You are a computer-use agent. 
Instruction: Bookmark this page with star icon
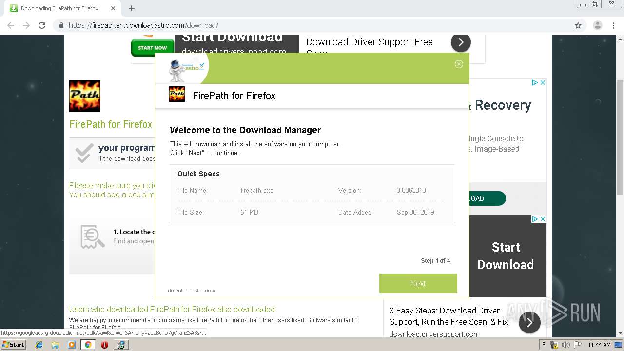[x=578, y=25]
